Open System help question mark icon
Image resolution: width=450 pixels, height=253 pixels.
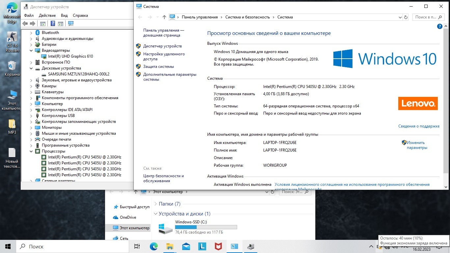coord(439,26)
